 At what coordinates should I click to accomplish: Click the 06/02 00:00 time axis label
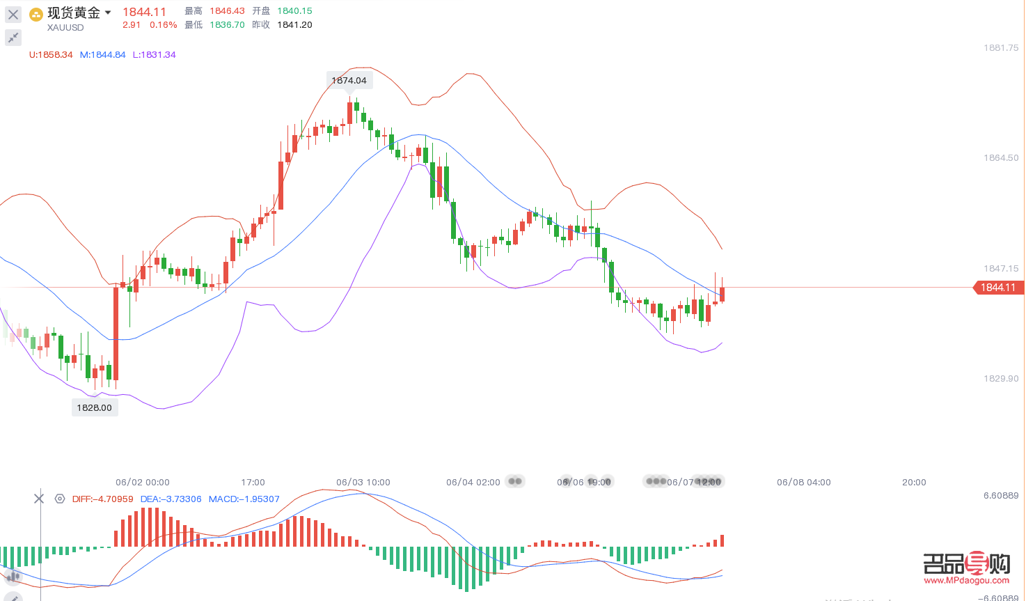(143, 482)
